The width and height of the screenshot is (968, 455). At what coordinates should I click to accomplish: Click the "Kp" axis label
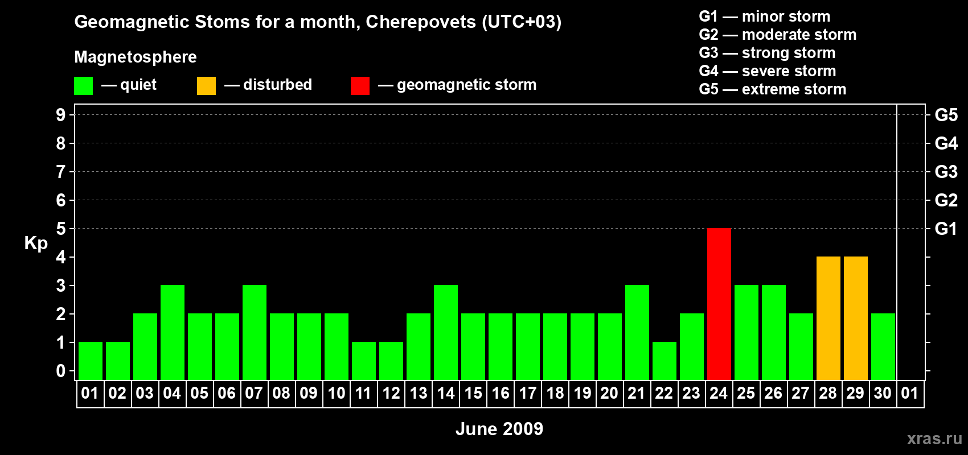click(x=36, y=243)
